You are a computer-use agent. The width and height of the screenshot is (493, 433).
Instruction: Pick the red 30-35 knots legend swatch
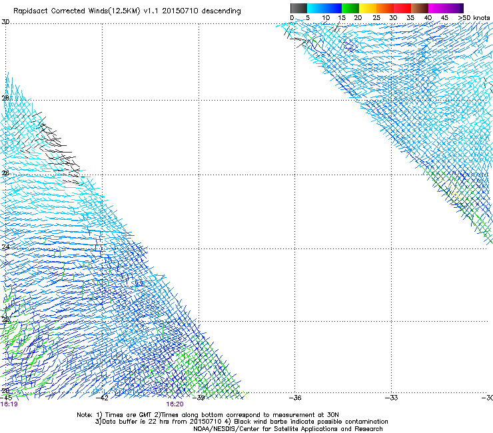click(x=402, y=8)
